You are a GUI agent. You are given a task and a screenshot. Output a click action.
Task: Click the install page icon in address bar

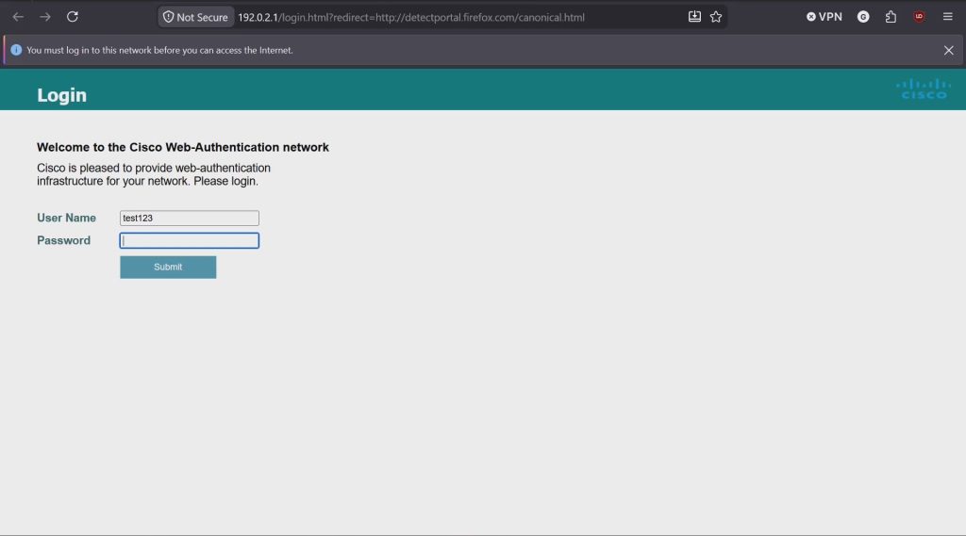tap(694, 17)
